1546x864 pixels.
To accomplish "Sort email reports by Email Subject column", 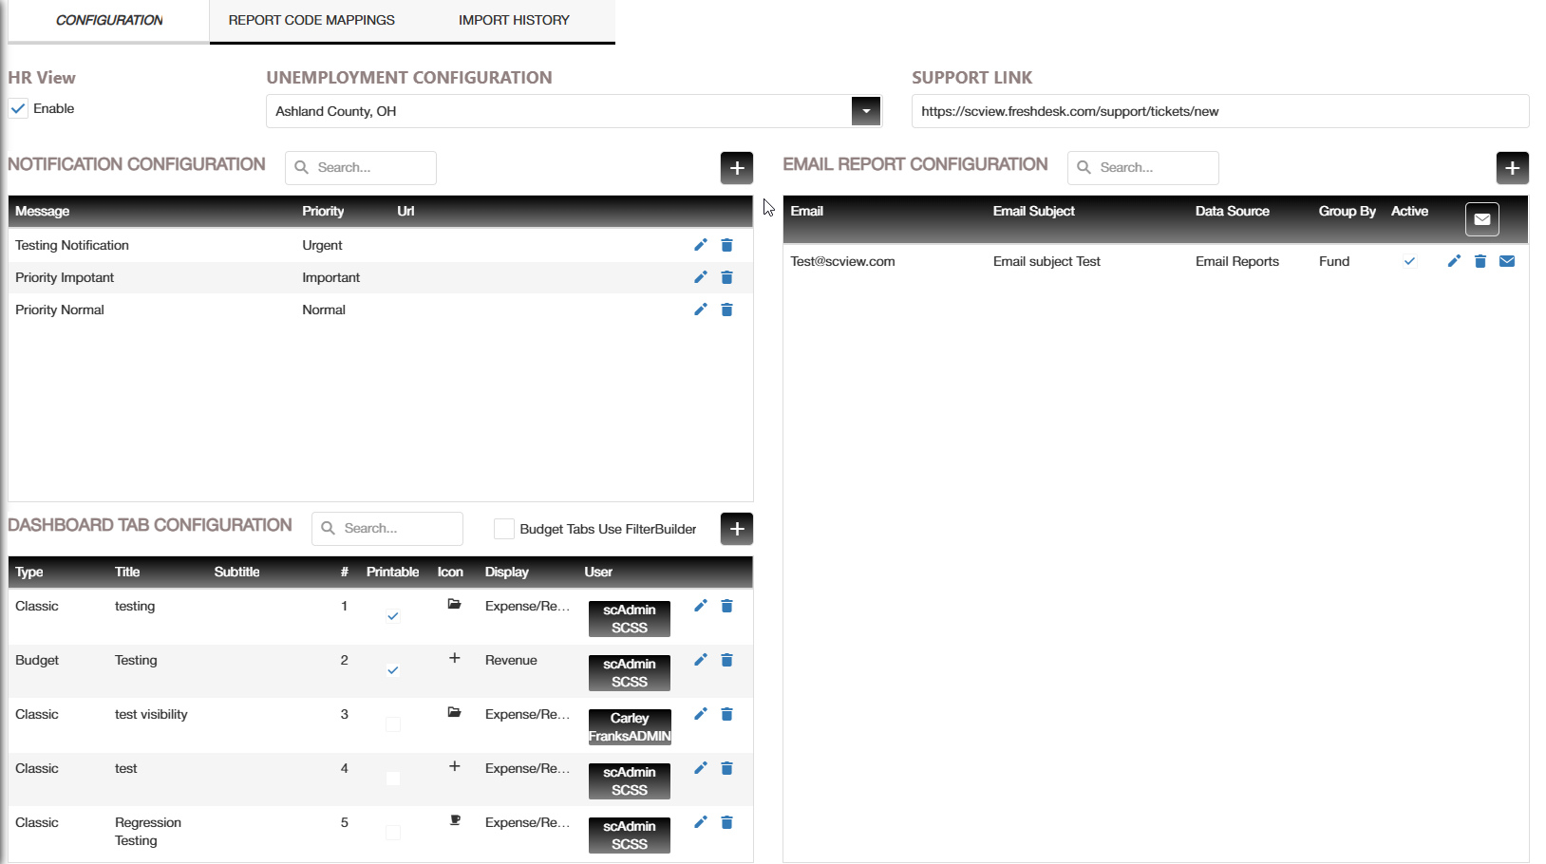I will (1034, 211).
